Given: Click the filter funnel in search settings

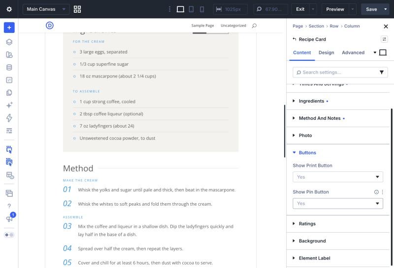Looking at the screenshot, I should [x=382, y=72].
